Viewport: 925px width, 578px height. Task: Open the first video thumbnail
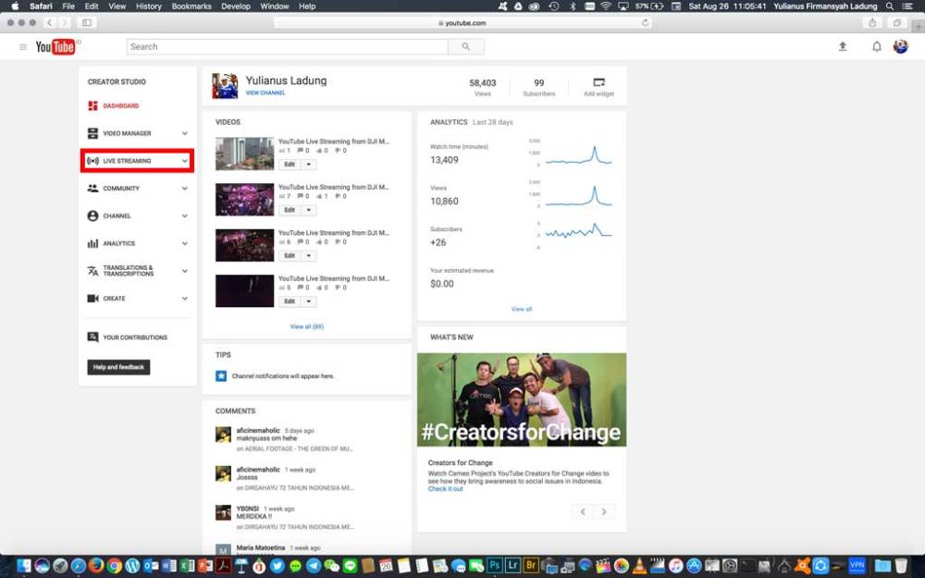pos(244,154)
